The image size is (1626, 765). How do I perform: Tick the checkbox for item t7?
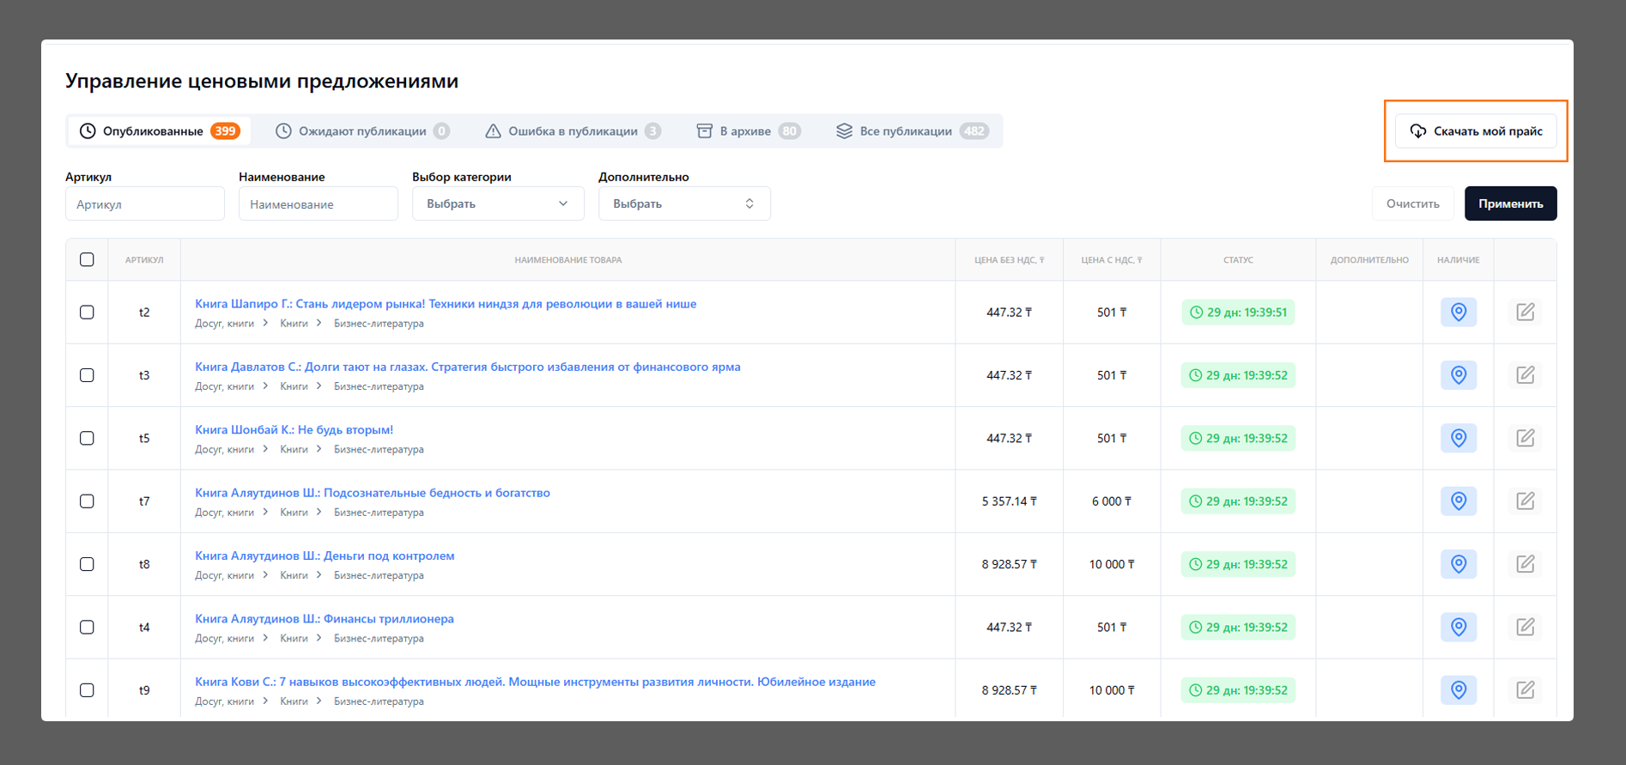87,501
